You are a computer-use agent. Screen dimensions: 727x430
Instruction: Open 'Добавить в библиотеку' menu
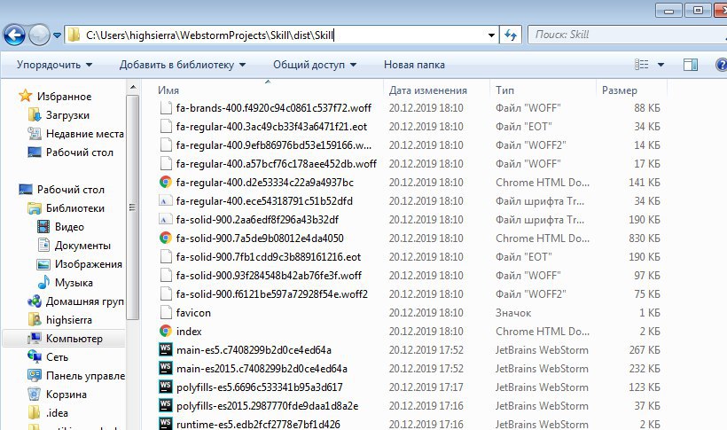point(183,65)
